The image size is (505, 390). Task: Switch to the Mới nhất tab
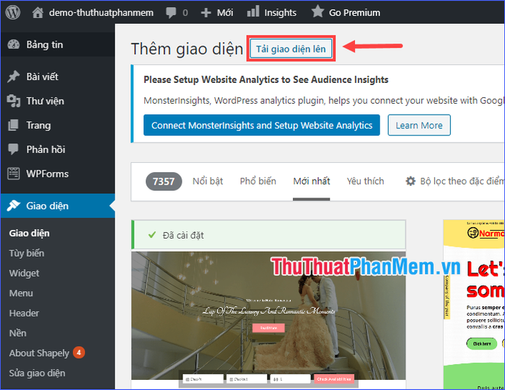(312, 181)
